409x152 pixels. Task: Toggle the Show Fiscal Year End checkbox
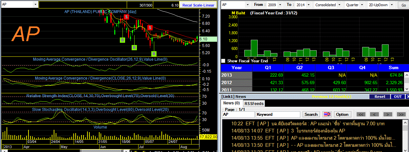(223, 61)
